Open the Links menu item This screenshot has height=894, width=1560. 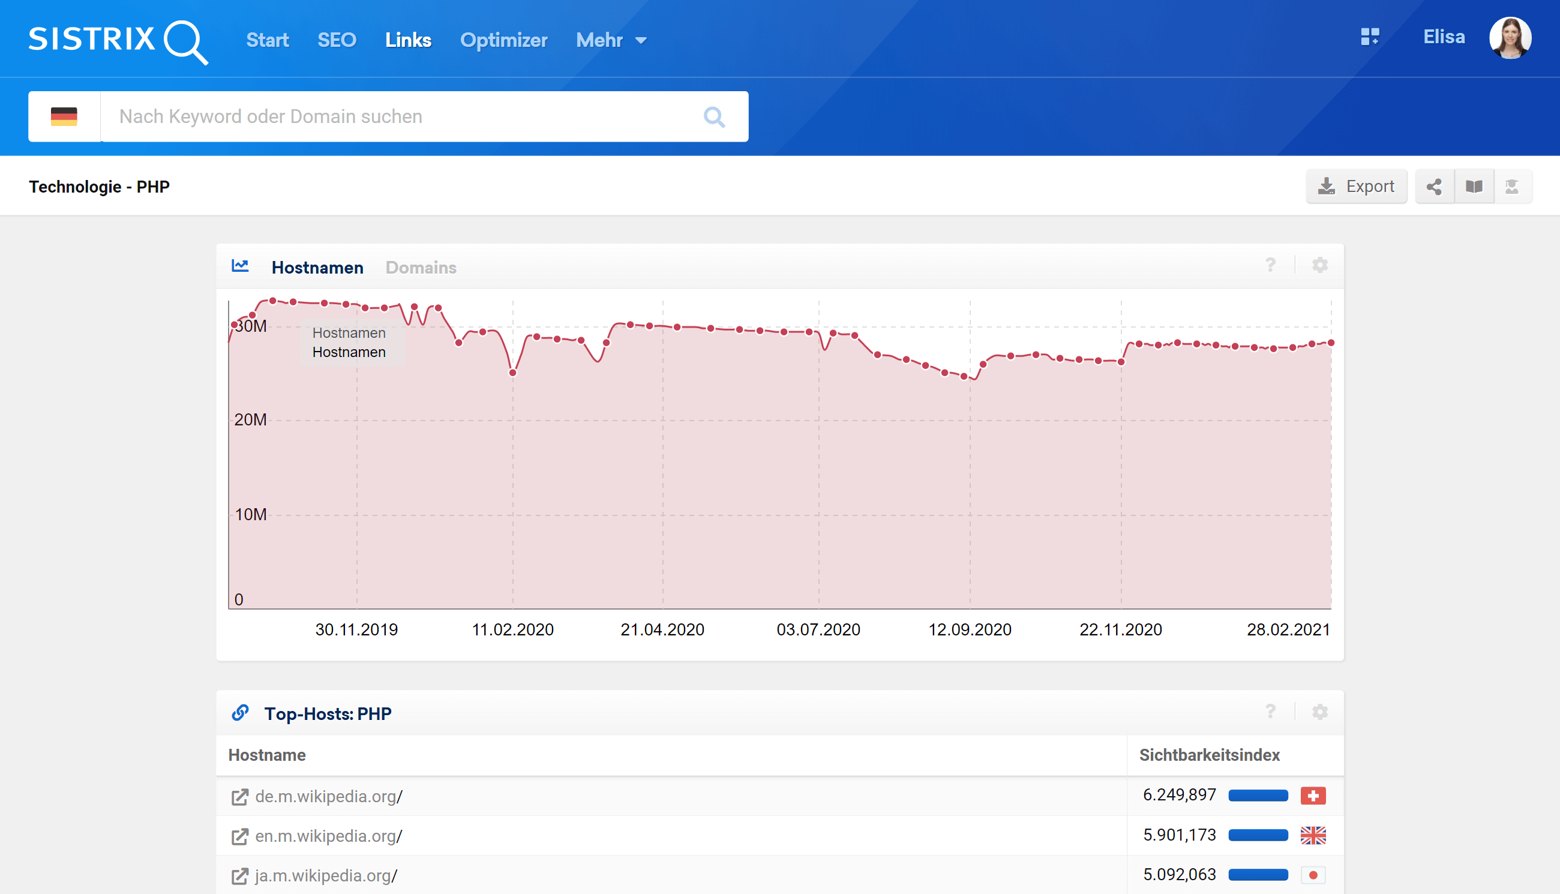point(408,41)
